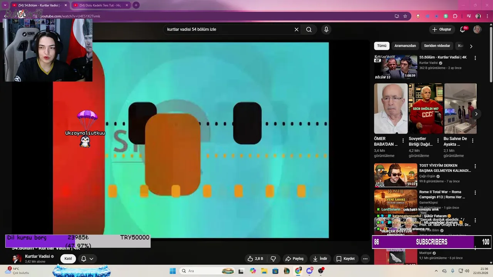
Task: Click the Paylaş share button
Action: pos(294,259)
